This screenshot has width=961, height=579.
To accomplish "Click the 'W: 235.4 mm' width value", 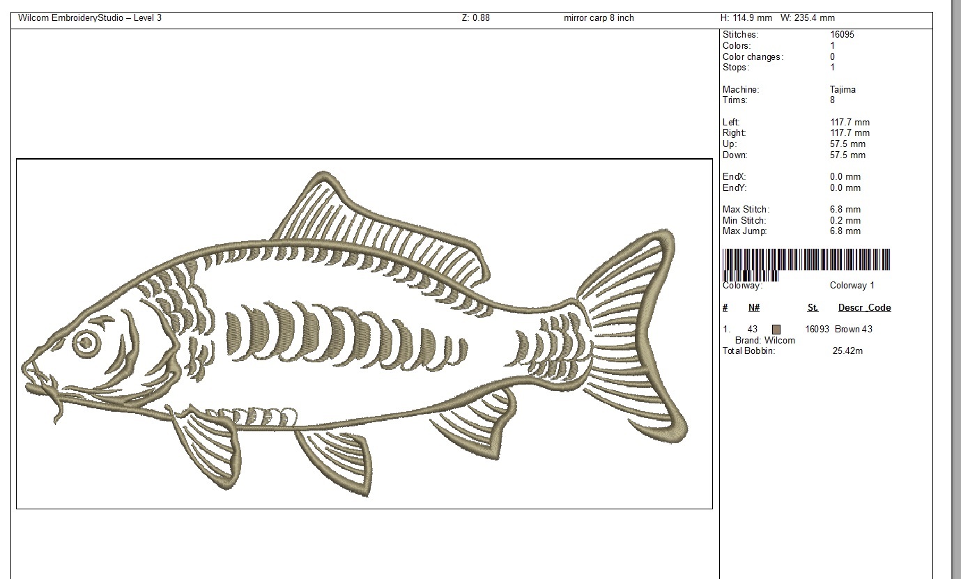I will (809, 18).
